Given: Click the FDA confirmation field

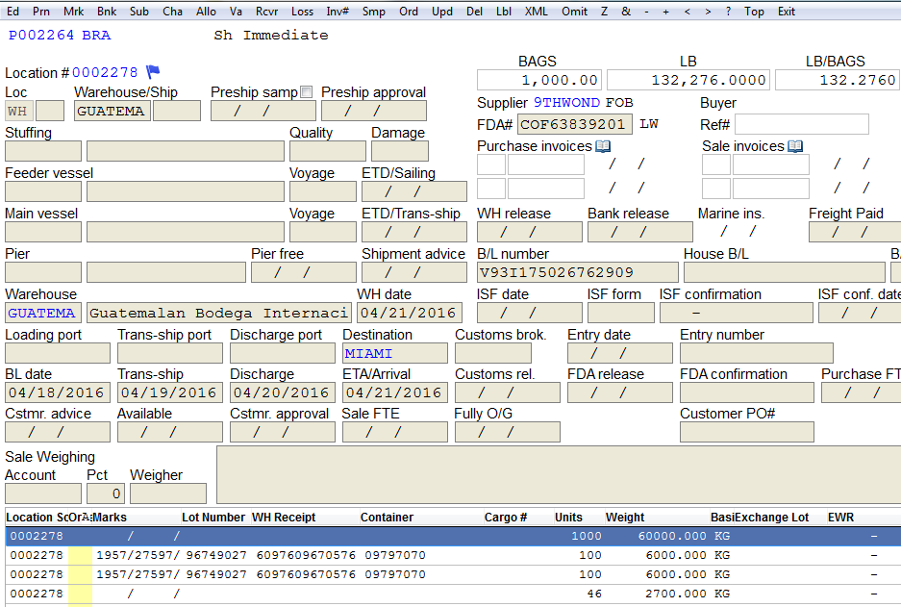Looking at the screenshot, I should point(747,393).
